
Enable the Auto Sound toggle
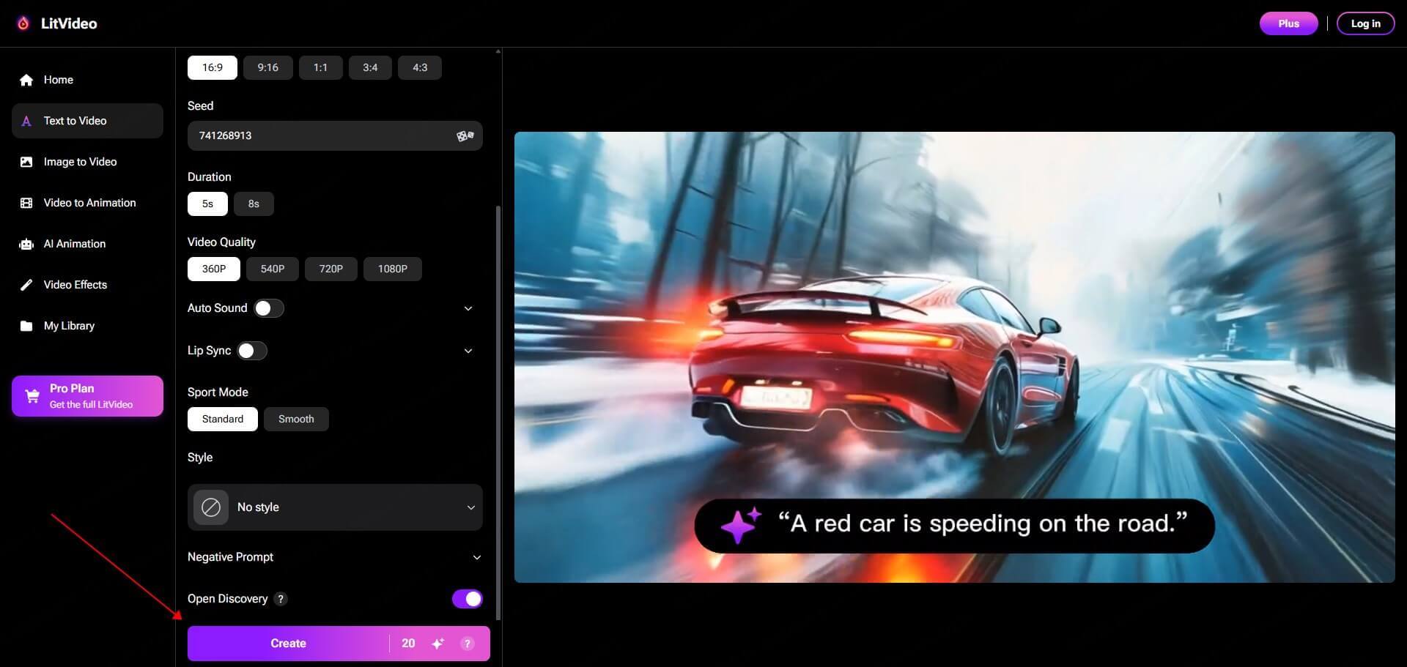[268, 308]
